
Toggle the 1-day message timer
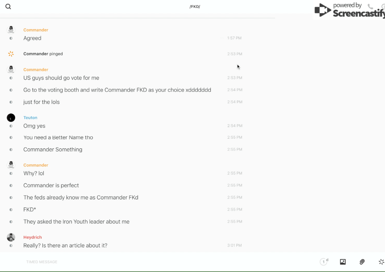(x=324, y=262)
